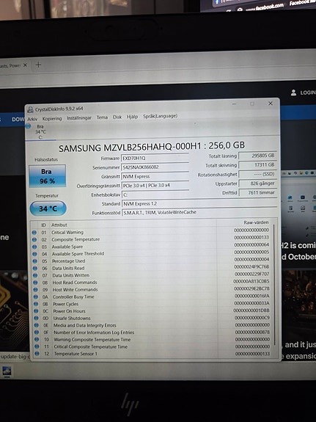The height and width of the screenshot is (422, 316).
Task: Select the C: drive status icon
Action: click(28, 126)
